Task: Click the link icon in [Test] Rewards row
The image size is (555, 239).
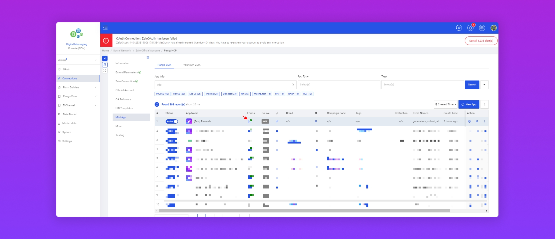Action: [277, 121]
